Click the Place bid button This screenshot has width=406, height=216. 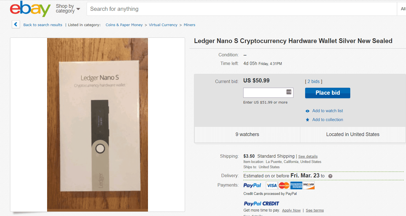[x=328, y=93]
